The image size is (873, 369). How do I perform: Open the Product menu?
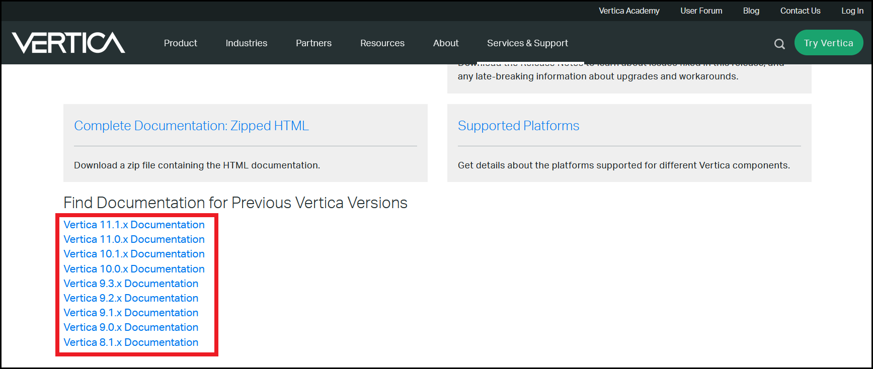pyautogui.click(x=180, y=43)
